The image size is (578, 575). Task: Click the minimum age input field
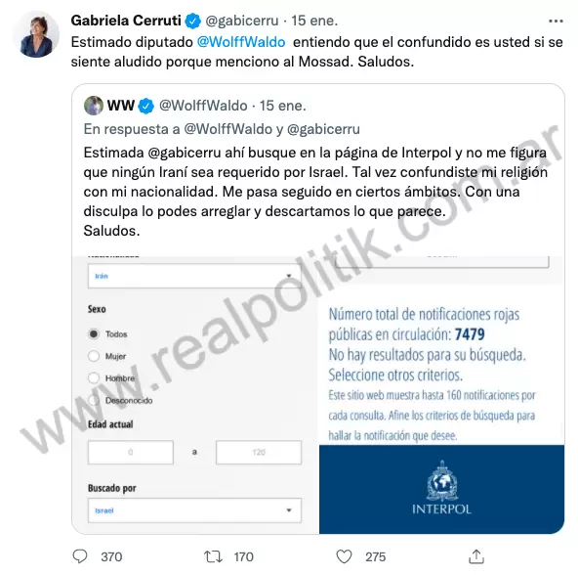click(x=131, y=452)
